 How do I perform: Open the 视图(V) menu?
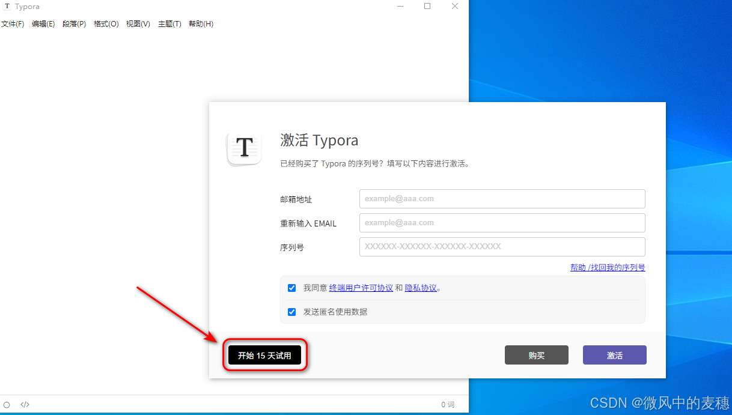(138, 24)
